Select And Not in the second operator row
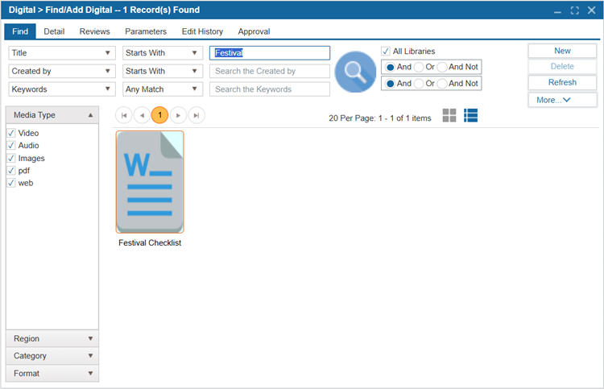Viewport: 604px width, 389px height. click(442, 84)
